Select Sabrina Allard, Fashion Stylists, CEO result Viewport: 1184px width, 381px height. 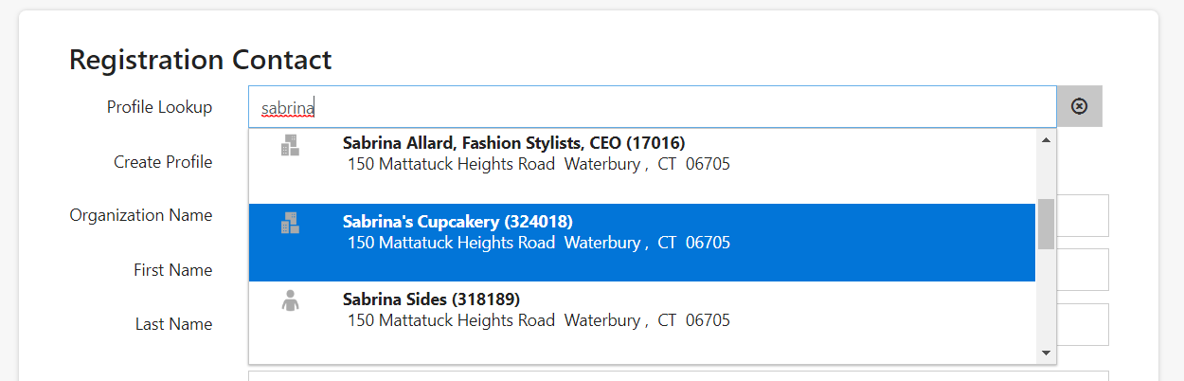click(642, 164)
